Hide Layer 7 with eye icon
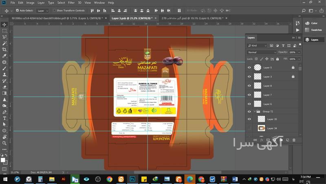The width and height of the screenshot is (326, 184). point(249,95)
